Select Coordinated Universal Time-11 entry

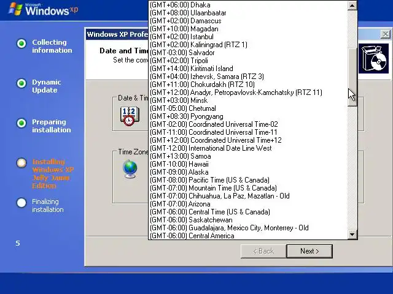tap(248, 132)
